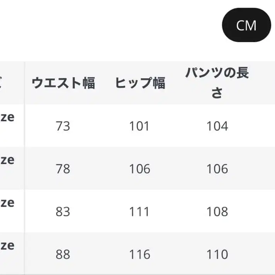This screenshot has width=275, height=275.
Task: Select the hip width value 116
Action: [x=139, y=254]
